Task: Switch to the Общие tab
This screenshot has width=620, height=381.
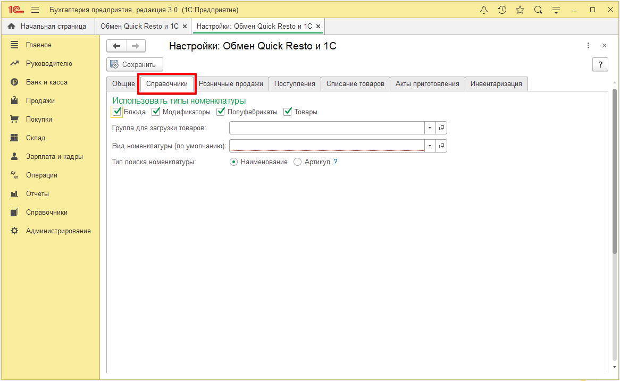Action: click(123, 84)
